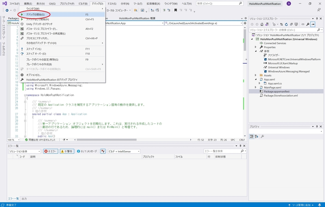
Task: Click sync with active document icon
Action: 281,24
